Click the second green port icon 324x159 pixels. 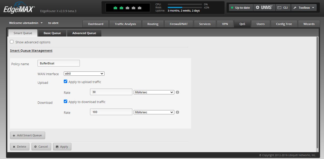pyautogui.click(x=121, y=8)
